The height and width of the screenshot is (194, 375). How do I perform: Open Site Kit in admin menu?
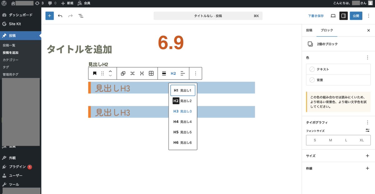[x=21, y=24]
